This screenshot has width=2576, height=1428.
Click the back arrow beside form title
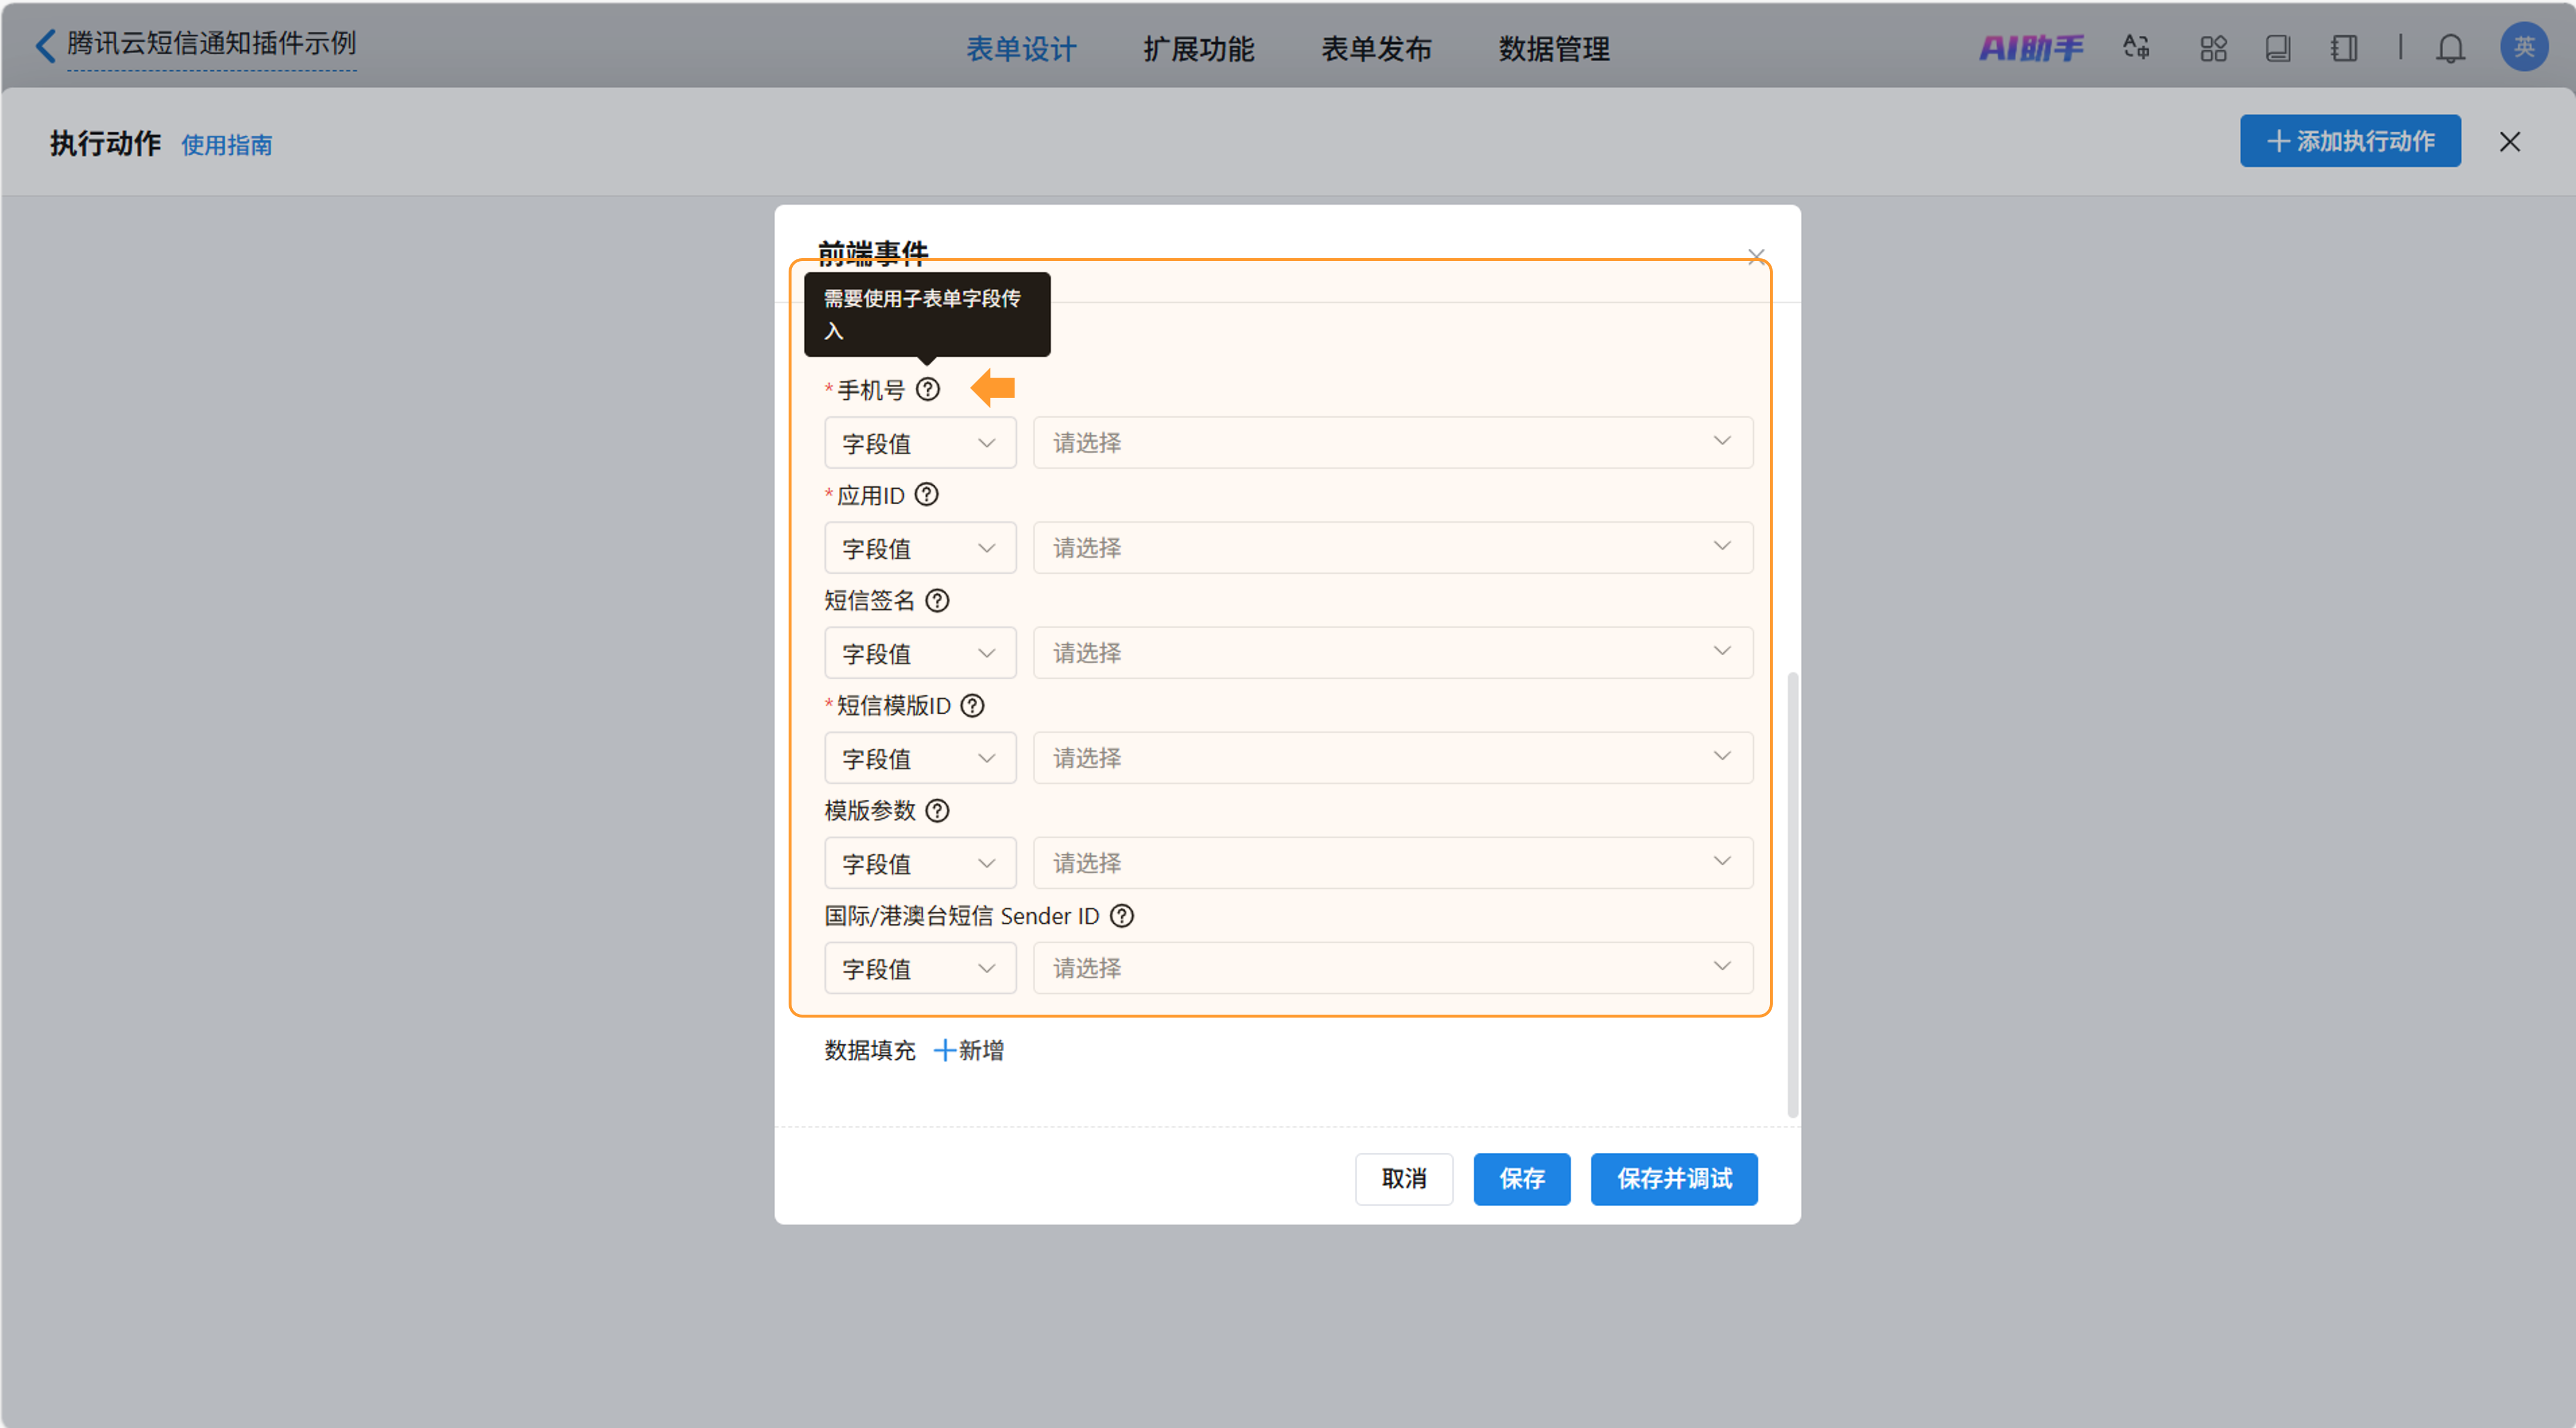pyautogui.click(x=45, y=45)
